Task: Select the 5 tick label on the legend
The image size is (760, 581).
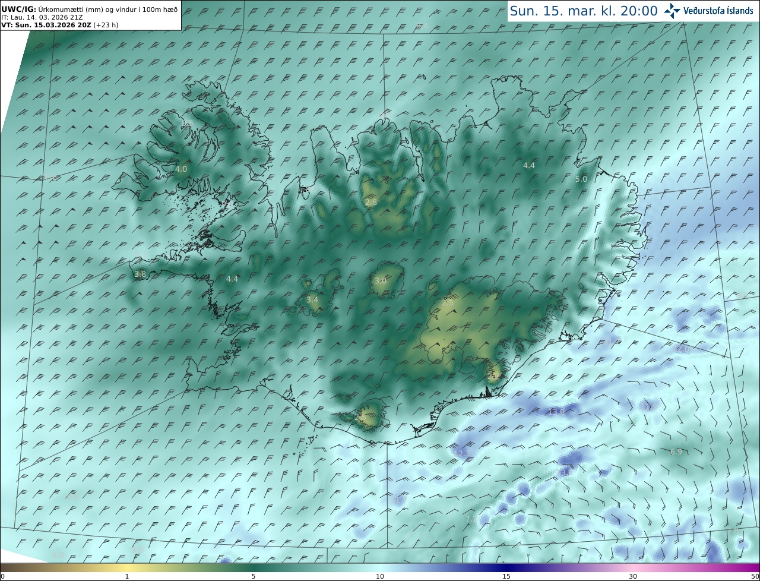Action: click(x=254, y=576)
